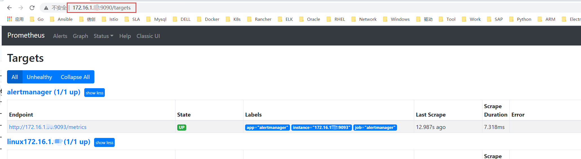
Task: Collapse the linux172.16.1 section with show less
Action: [x=104, y=143]
